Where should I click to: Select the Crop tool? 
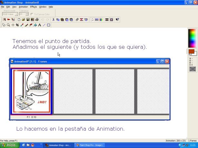(x=17, y=25)
